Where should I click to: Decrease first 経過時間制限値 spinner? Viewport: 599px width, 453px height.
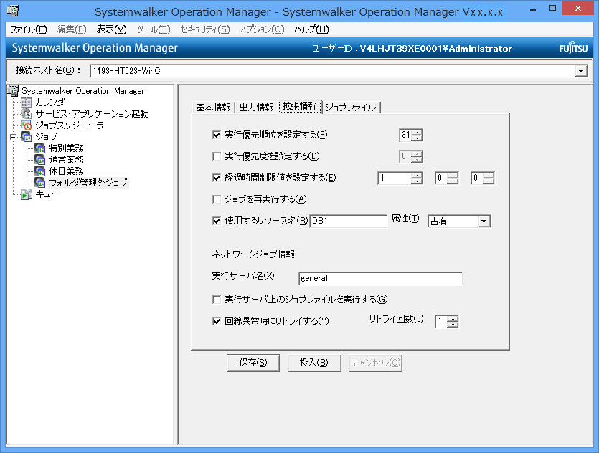click(418, 181)
